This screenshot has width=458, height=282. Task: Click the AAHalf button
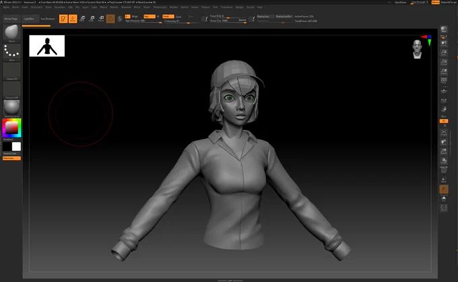(444, 71)
